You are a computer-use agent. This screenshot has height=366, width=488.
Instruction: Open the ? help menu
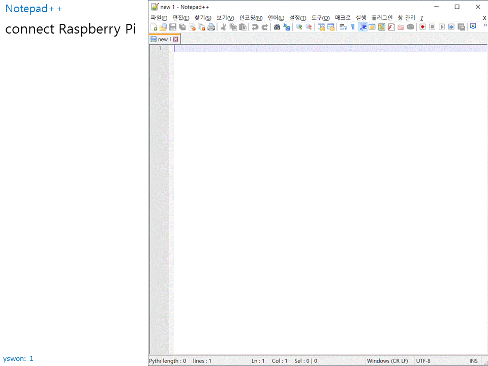[x=422, y=18]
